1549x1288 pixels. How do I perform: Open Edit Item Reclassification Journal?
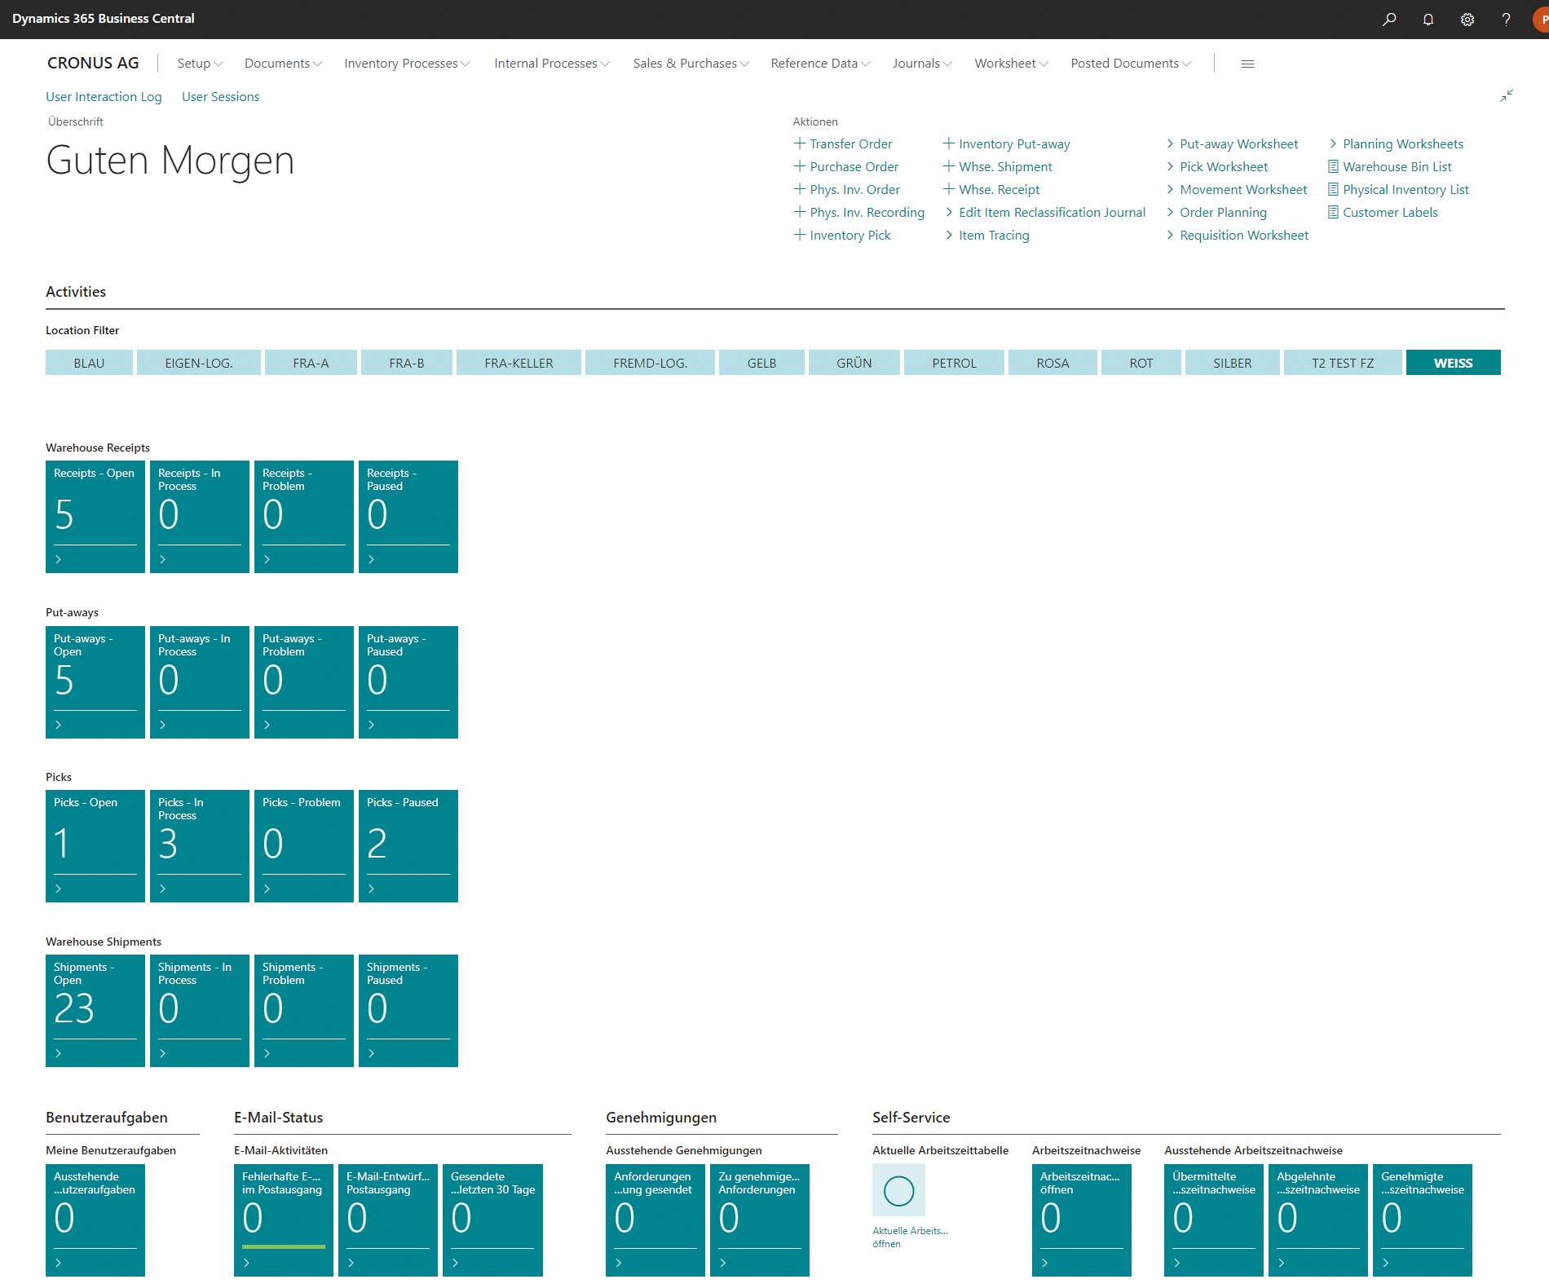pos(1052,212)
